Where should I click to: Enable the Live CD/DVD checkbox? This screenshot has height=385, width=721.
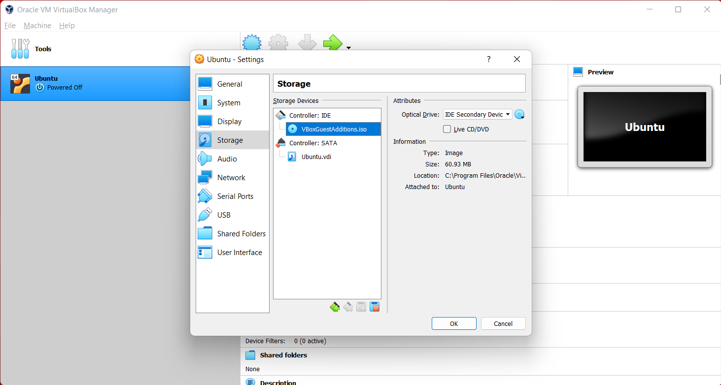click(x=446, y=128)
